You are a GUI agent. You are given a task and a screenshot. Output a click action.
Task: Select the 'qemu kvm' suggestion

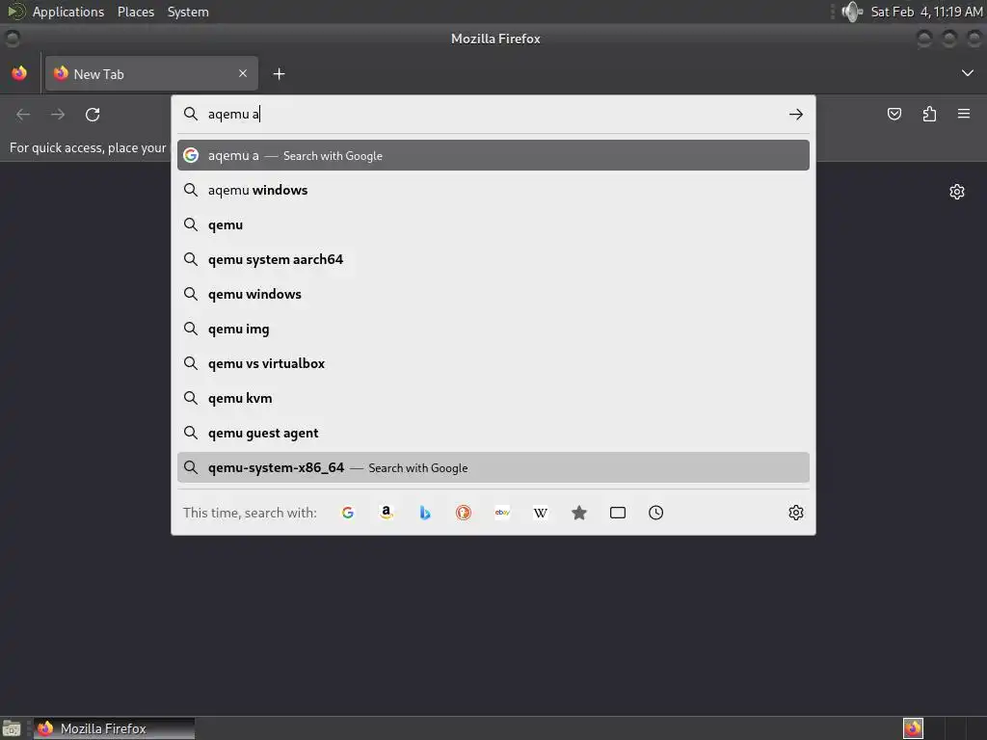493,398
